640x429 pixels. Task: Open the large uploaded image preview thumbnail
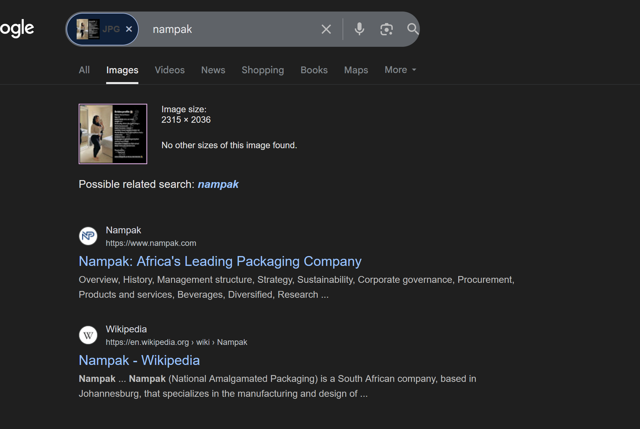113,134
